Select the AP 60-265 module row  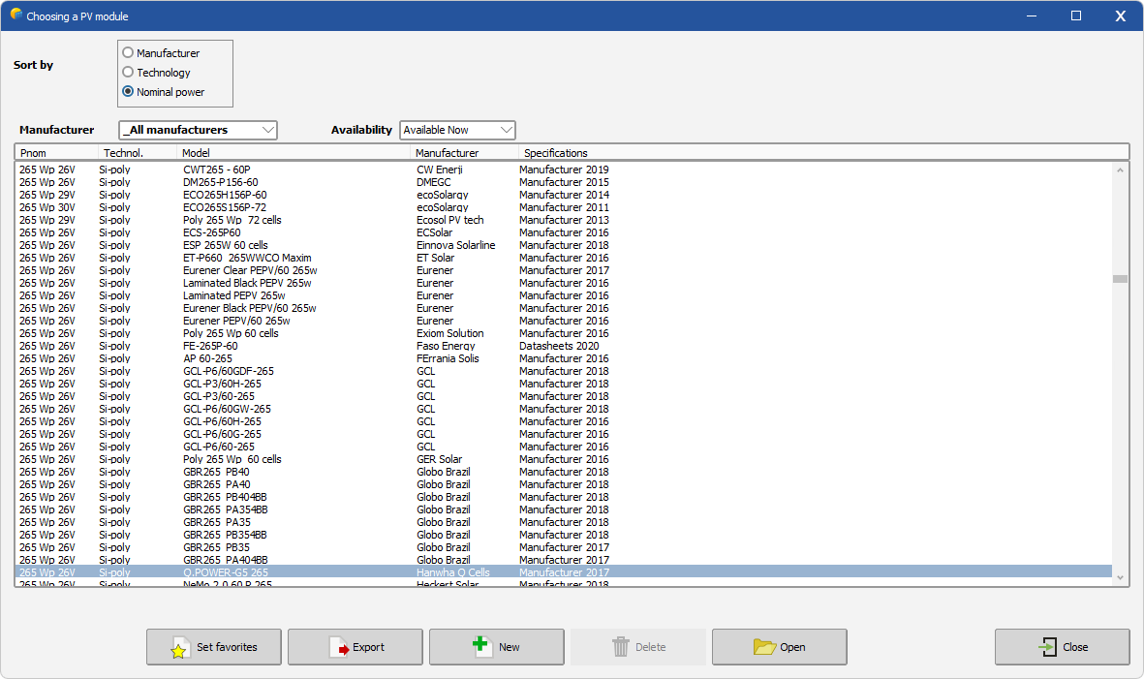coord(563,358)
